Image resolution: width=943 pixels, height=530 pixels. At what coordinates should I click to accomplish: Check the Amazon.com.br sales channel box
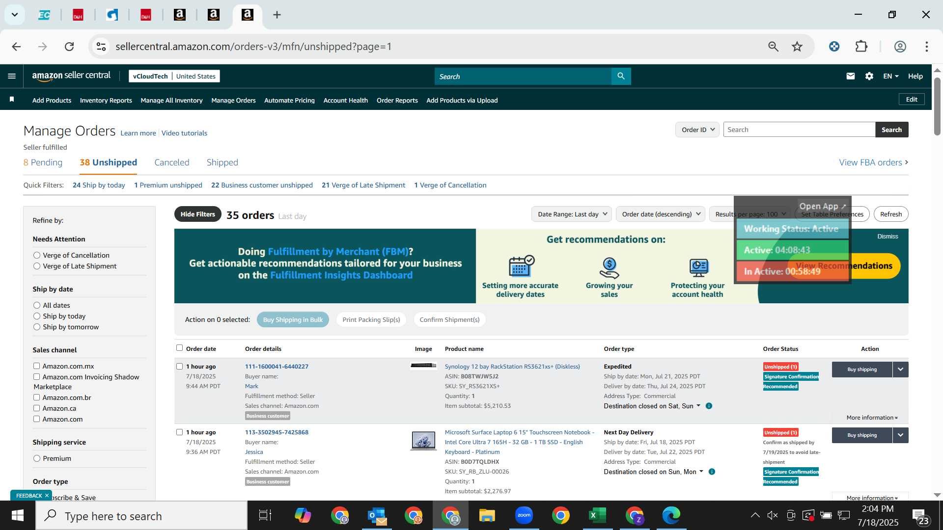pyautogui.click(x=36, y=397)
